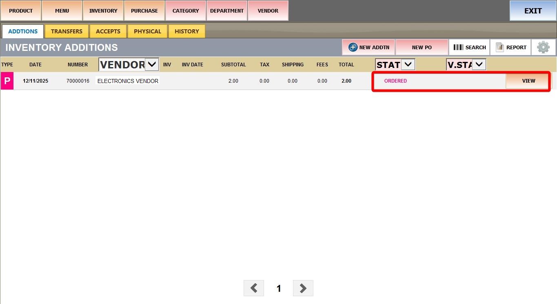Click New Addtn plus button
557x304 pixels.
click(x=369, y=47)
